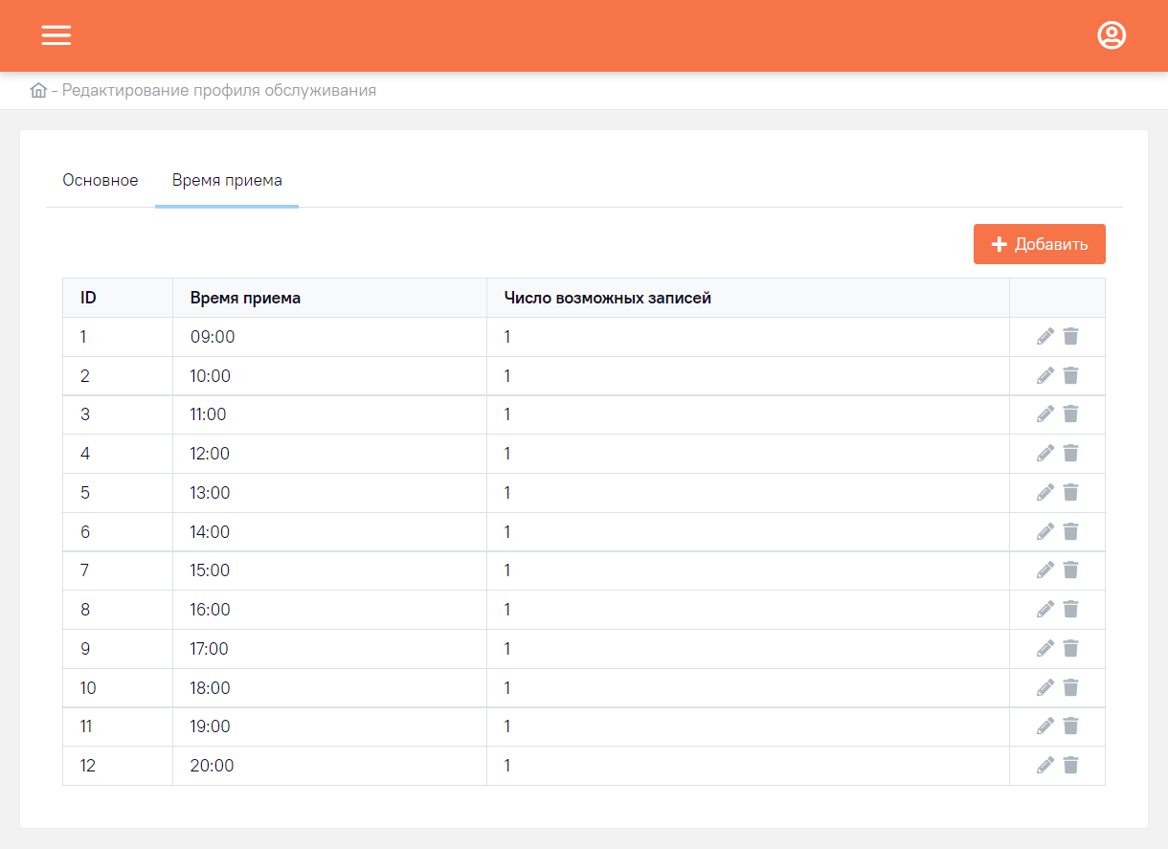The height and width of the screenshot is (849, 1168).
Task: Click the 09:00 time cell
Action: tap(329, 337)
